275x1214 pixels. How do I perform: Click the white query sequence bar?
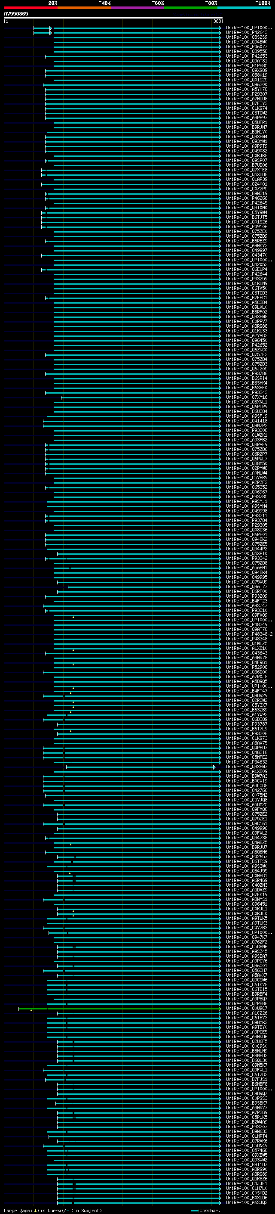click(113, 17)
